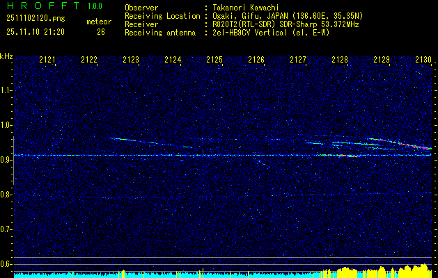Viewport: 438px width, 278px height.
Task: Click the 'meteor' label
Action: click(x=99, y=22)
